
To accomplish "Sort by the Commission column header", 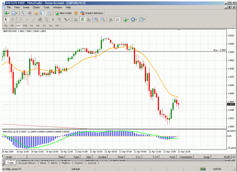I will [185, 157].
